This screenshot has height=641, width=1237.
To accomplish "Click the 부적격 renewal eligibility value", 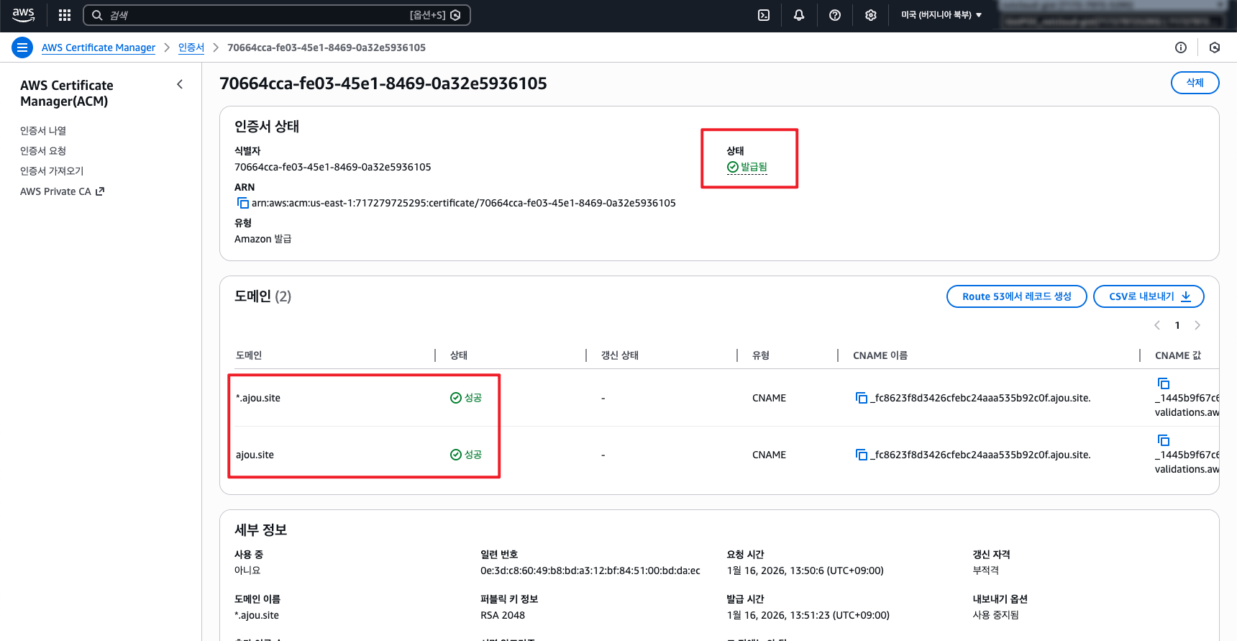I will (x=986, y=570).
